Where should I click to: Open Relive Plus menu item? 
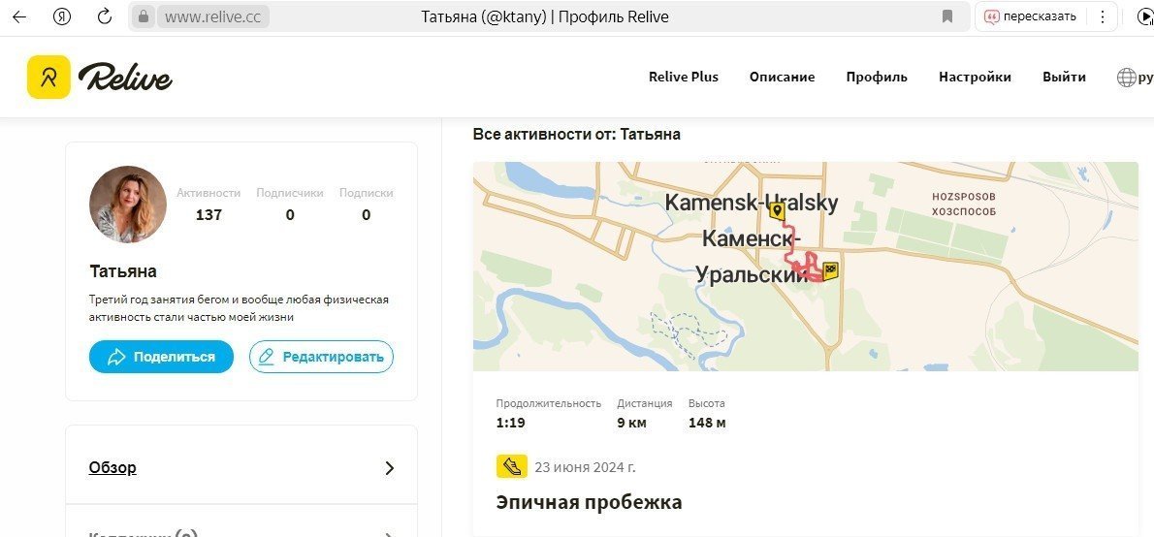[683, 77]
